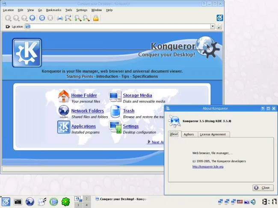Clear the location bar with black arrow
This screenshot has height=208, width=278.
[x=8, y=26]
